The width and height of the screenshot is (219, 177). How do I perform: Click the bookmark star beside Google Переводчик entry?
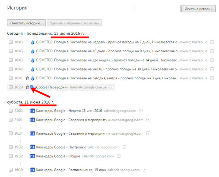[27, 87]
